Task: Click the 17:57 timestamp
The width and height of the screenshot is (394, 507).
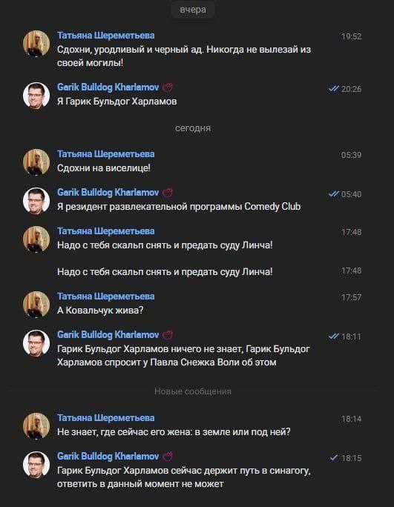Action: (351, 297)
